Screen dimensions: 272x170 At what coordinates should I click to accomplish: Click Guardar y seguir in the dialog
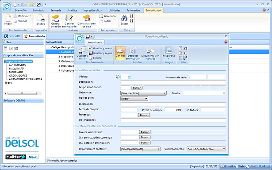(x=100, y=53)
